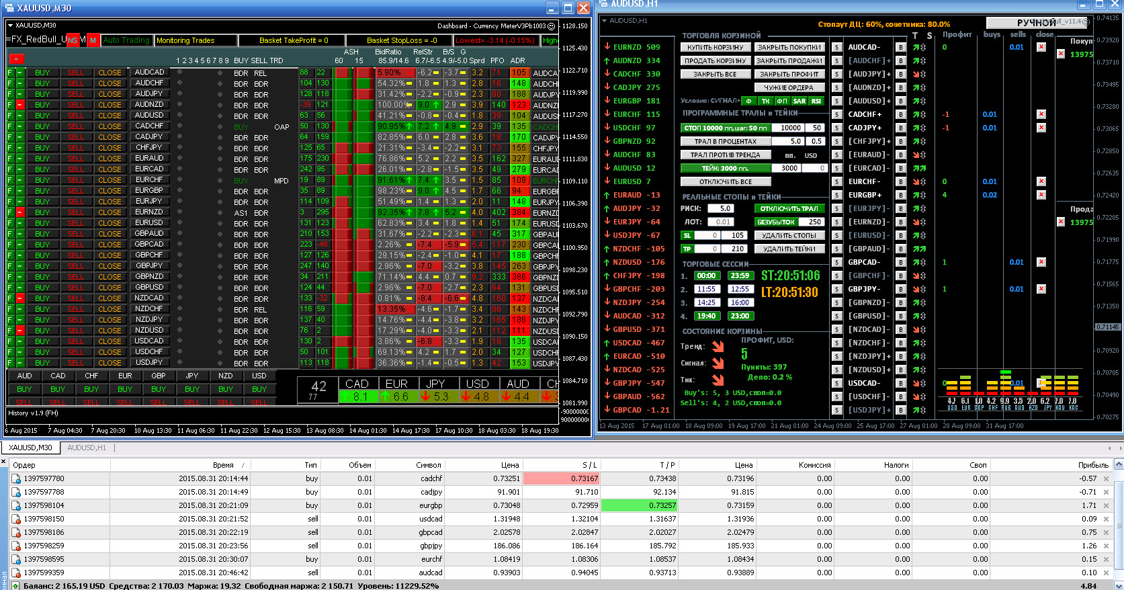This screenshot has height=590, width=1124.
Task: Click terminal scrollbar up arrow
Action: coord(1119,464)
